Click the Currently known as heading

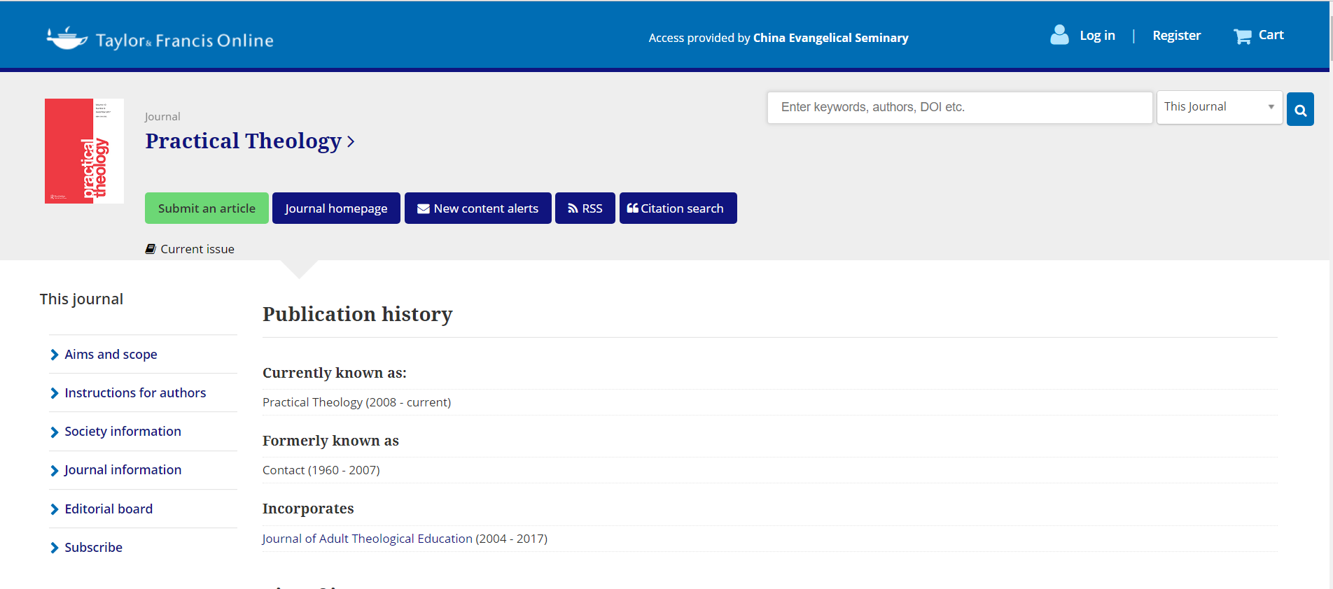pos(334,373)
